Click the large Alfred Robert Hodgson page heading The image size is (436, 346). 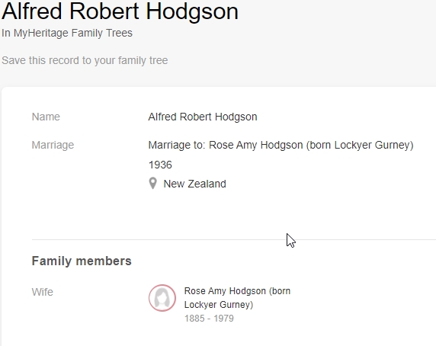click(120, 11)
